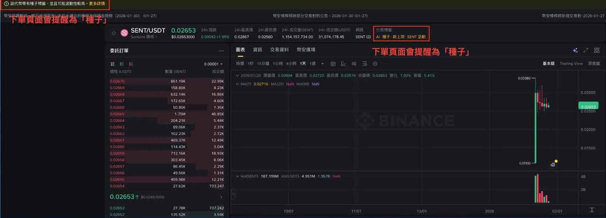
Task: Collapse the candle OHLC info row
Action: (x=237, y=76)
